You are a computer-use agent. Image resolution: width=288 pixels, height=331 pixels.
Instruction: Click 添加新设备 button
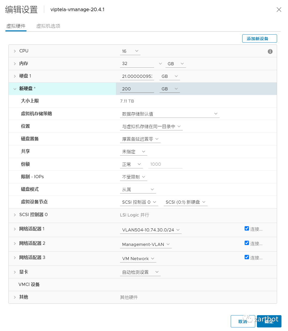(x=259, y=38)
